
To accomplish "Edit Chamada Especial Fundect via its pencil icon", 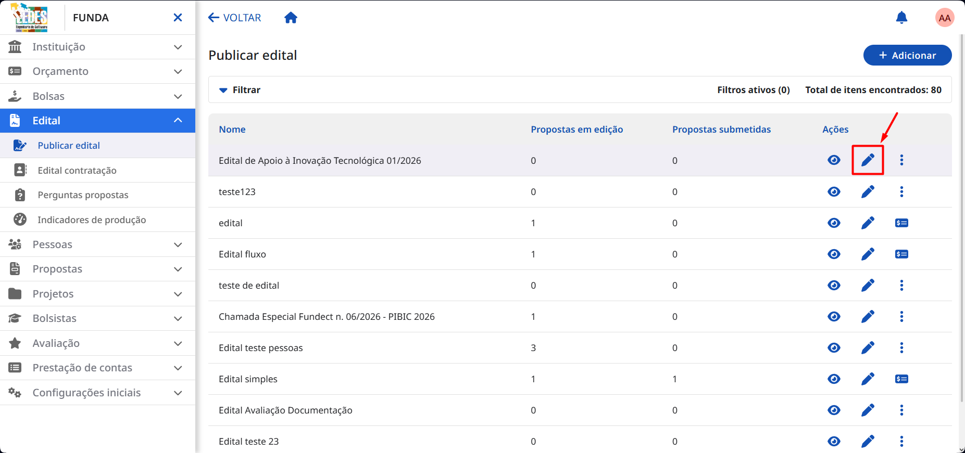I will coord(868,317).
